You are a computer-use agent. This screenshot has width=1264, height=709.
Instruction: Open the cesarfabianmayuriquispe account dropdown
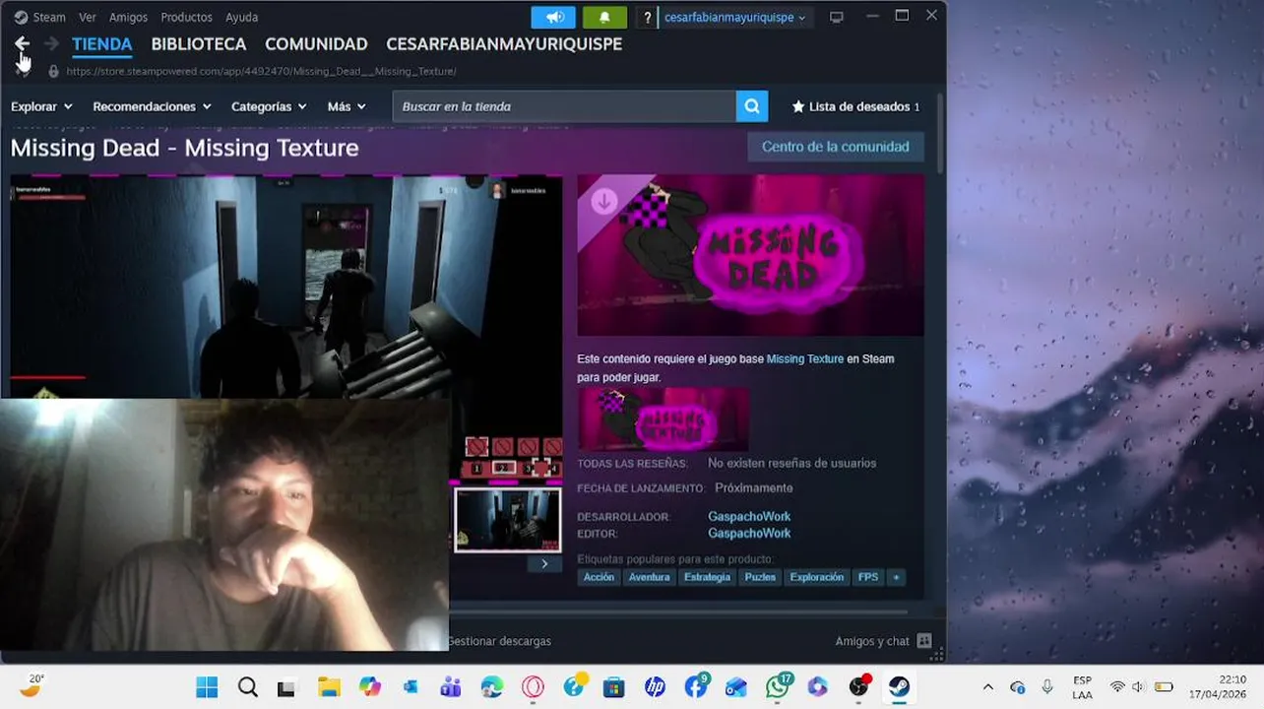tap(734, 17)
